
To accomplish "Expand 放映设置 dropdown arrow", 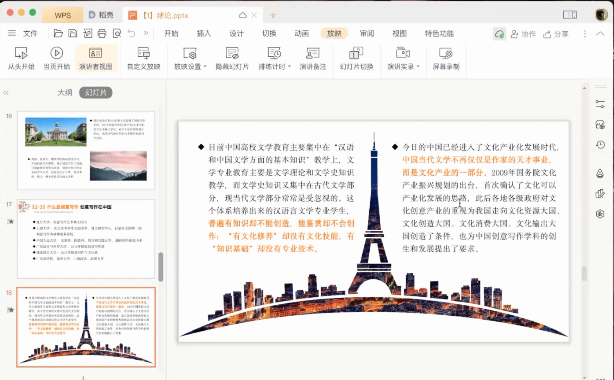I will (x=205, y=66).
